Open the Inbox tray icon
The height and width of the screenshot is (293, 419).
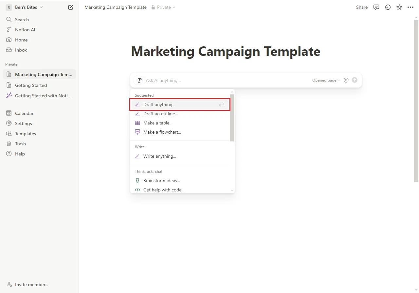(9, 50)
